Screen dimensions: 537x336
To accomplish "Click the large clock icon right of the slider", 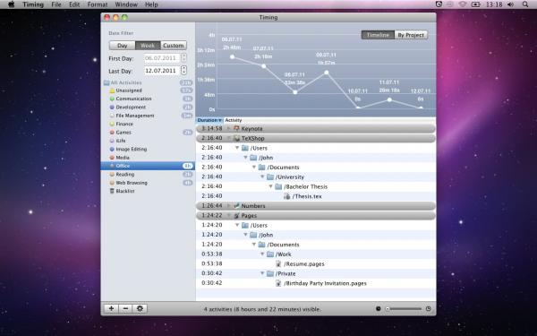I will pos(428,308).
